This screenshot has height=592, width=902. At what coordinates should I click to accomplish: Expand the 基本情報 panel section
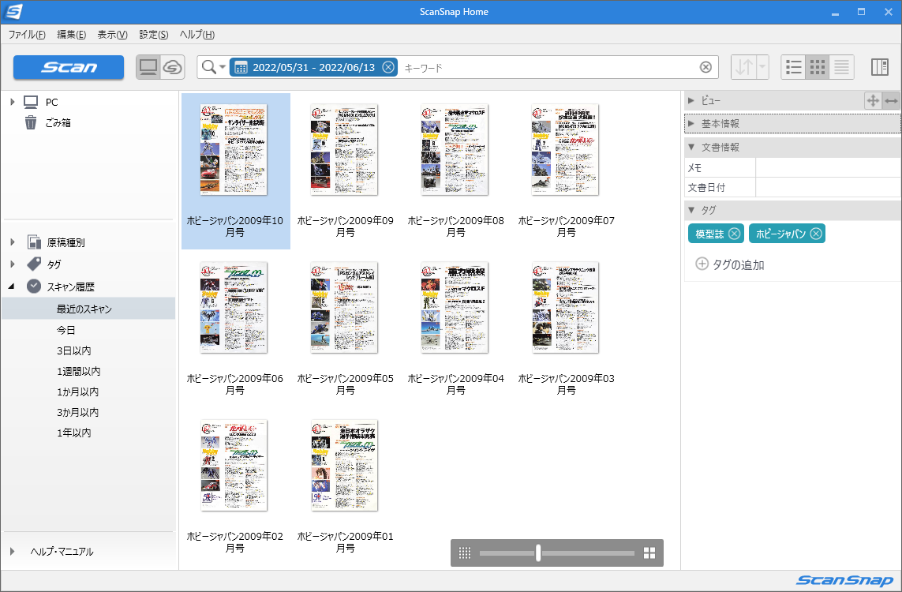point(691,123)
